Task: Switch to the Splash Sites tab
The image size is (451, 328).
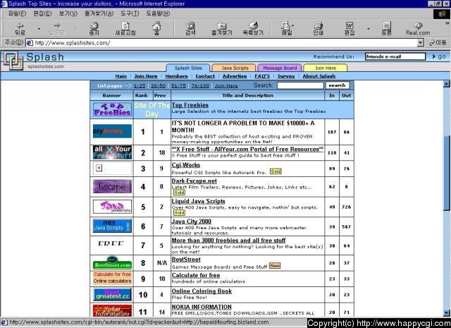Action: [188, 68]
